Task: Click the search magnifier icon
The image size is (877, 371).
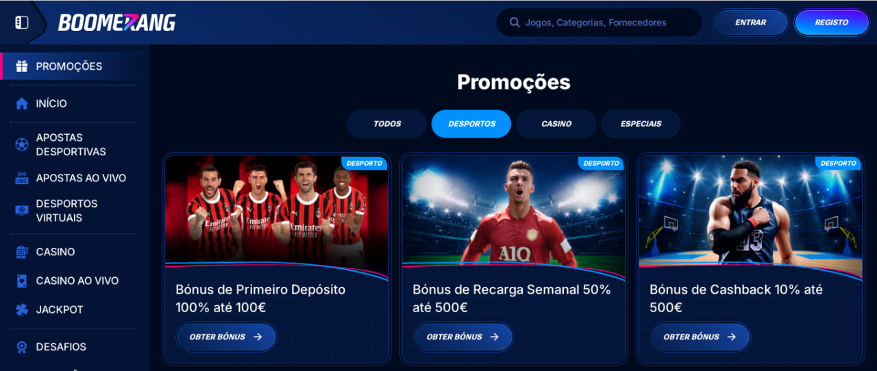Action: (515, 23)
